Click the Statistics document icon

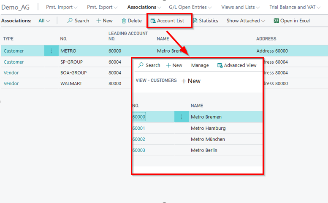(x=195, y=21)
